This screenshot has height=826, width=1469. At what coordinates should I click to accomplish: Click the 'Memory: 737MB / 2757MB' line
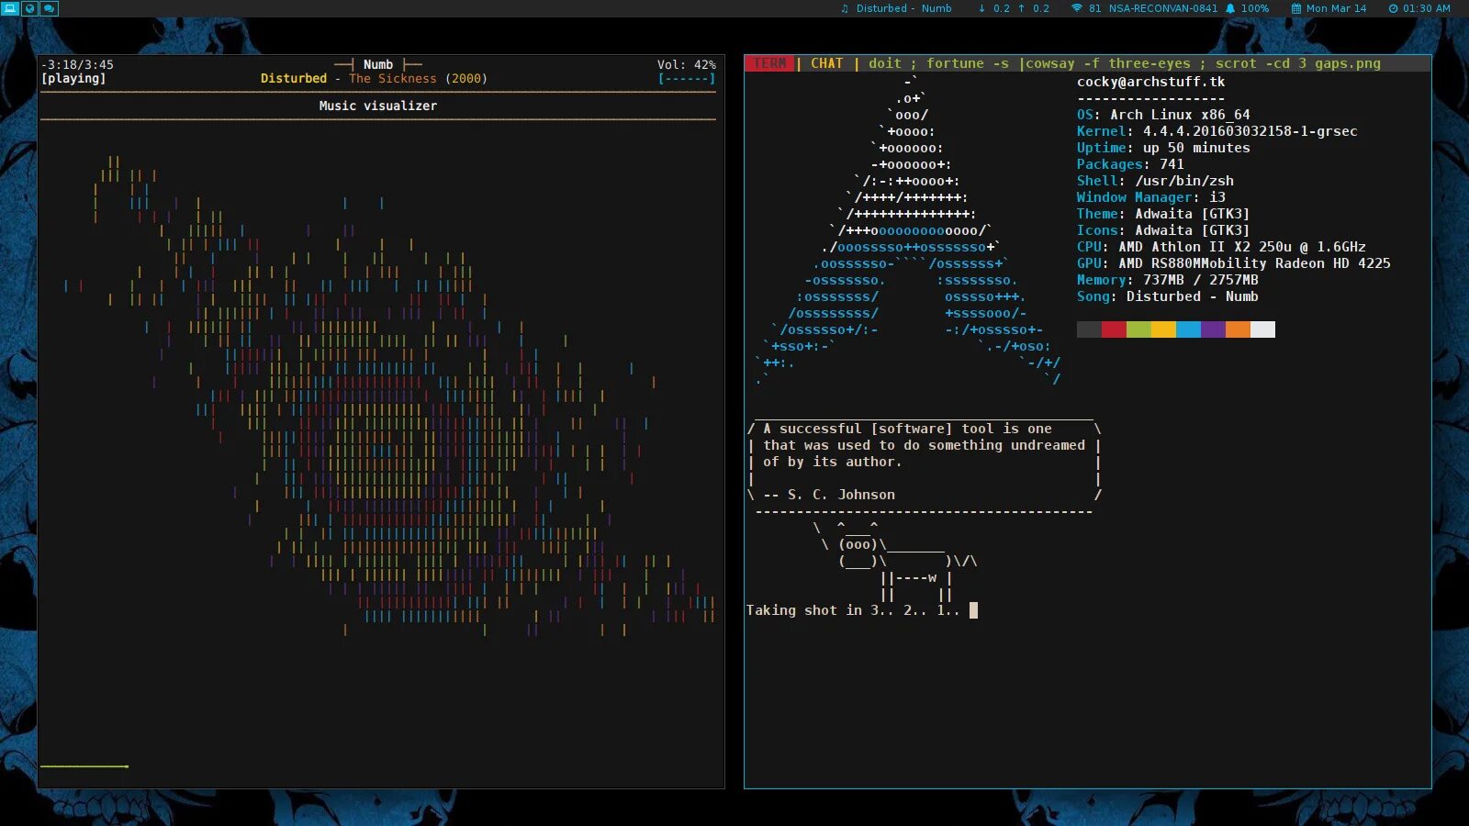click(x=1168, y=280)
